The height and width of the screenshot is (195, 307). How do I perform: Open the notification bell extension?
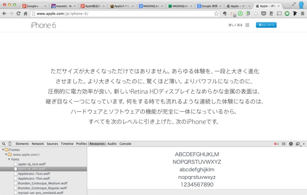click(x=256, y=14)
